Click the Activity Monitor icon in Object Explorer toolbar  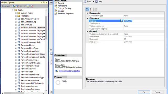point(32,6)
